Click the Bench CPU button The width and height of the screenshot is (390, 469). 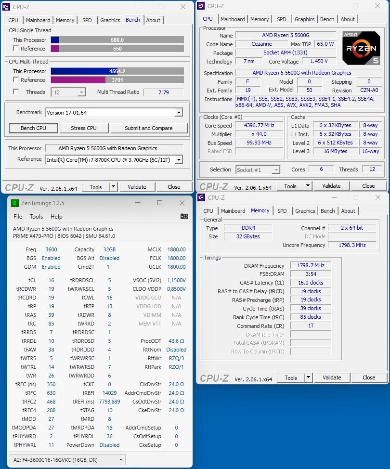[x=33, y=128]
